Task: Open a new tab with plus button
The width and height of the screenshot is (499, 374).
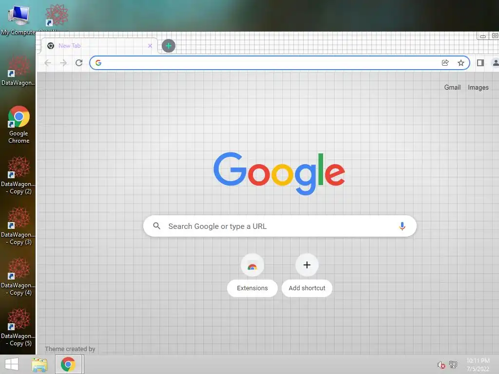Action: pyautogui.click(x=168, y=46)
